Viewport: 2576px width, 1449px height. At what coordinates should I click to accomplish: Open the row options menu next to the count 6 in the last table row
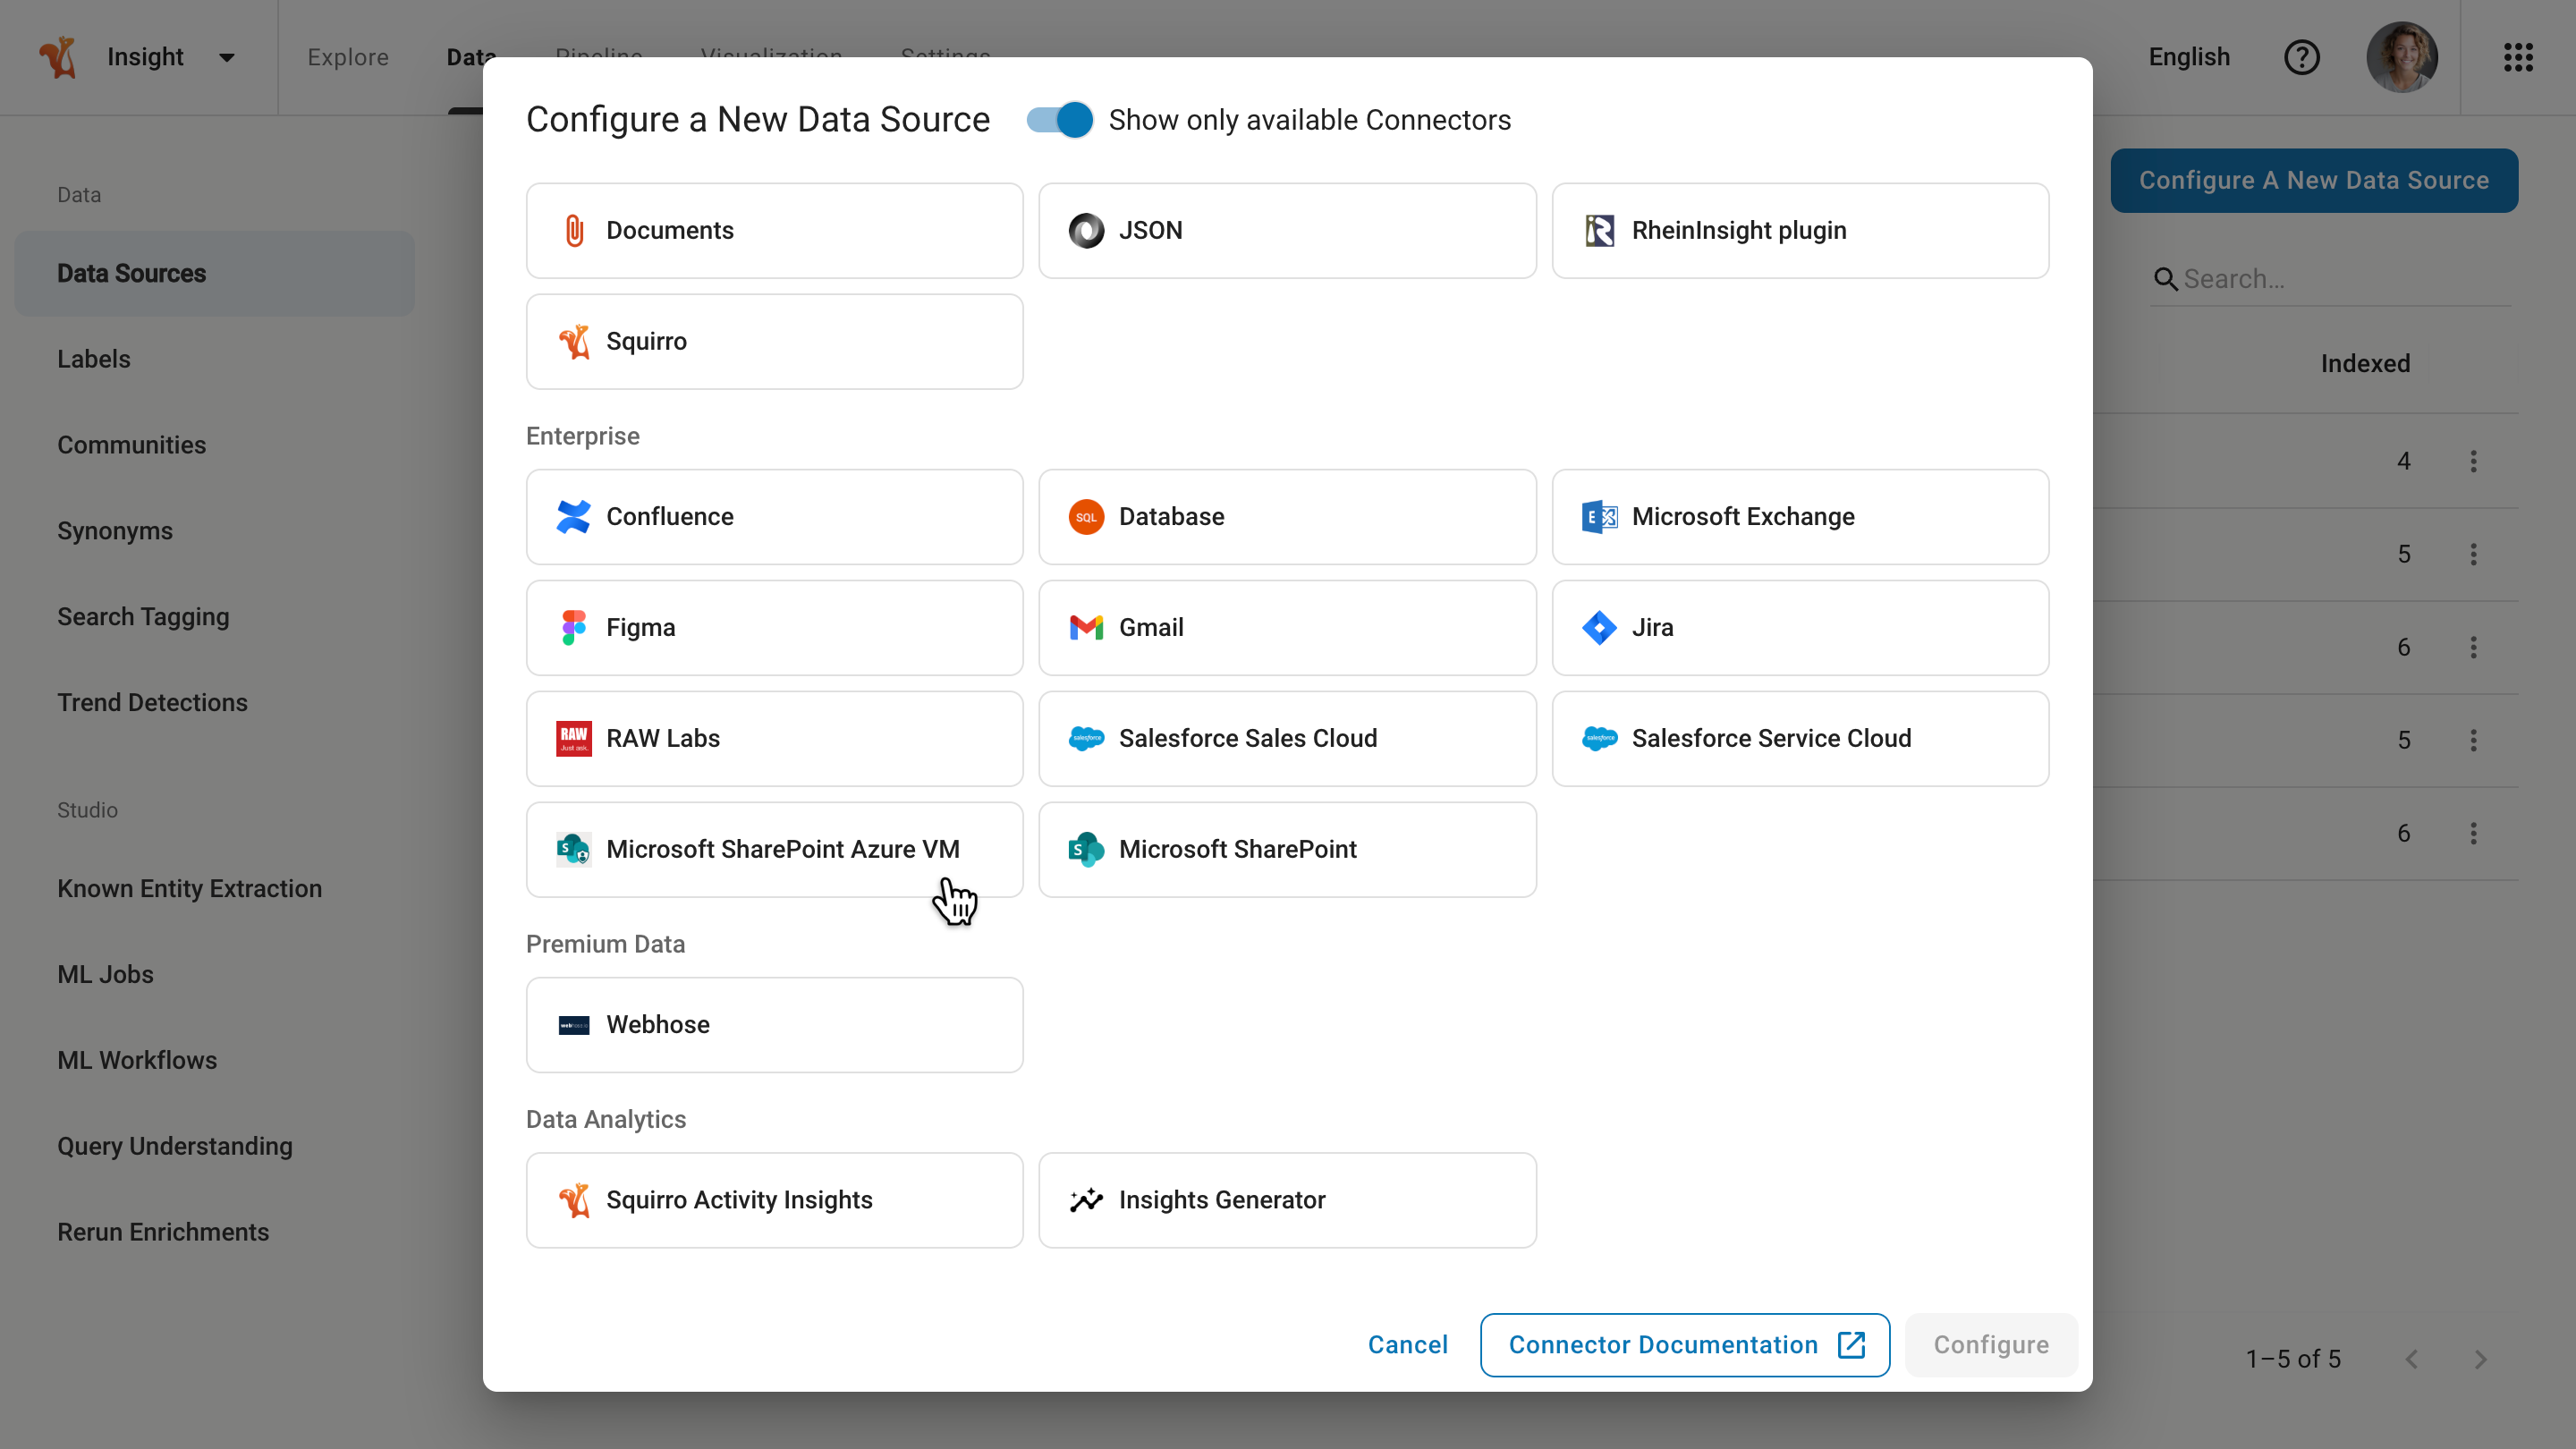point(2473,833)
